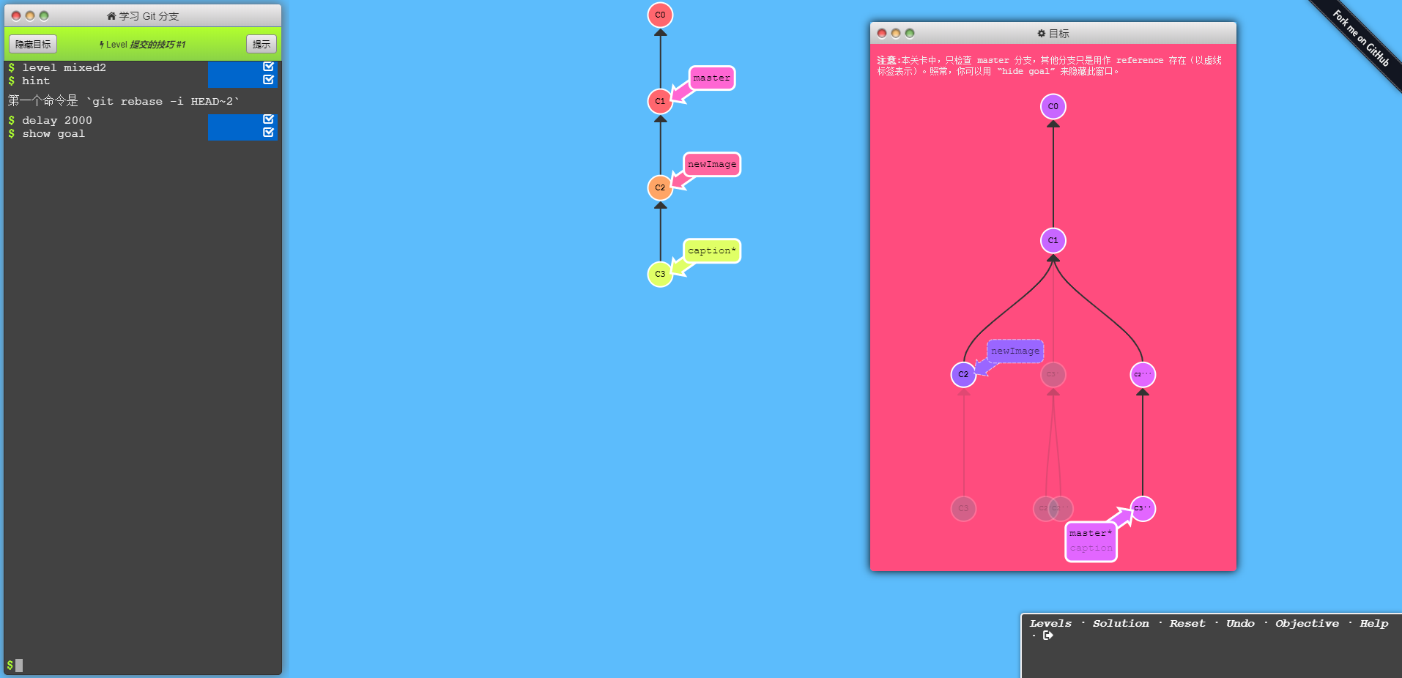Click the lightning bolt level icon
This screenshot has height=678, width=1402.
coord(102,45)
